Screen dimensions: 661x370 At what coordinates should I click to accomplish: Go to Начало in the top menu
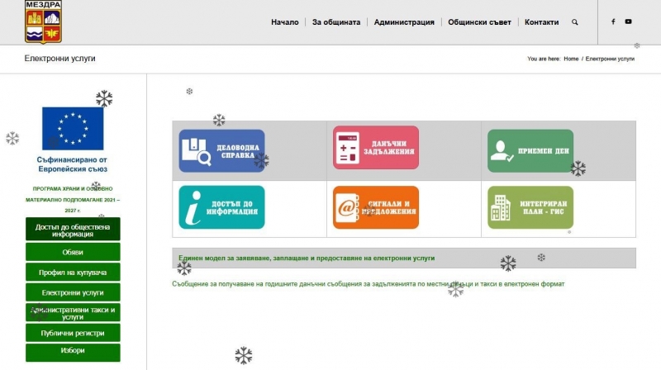(x=284, y=22)
